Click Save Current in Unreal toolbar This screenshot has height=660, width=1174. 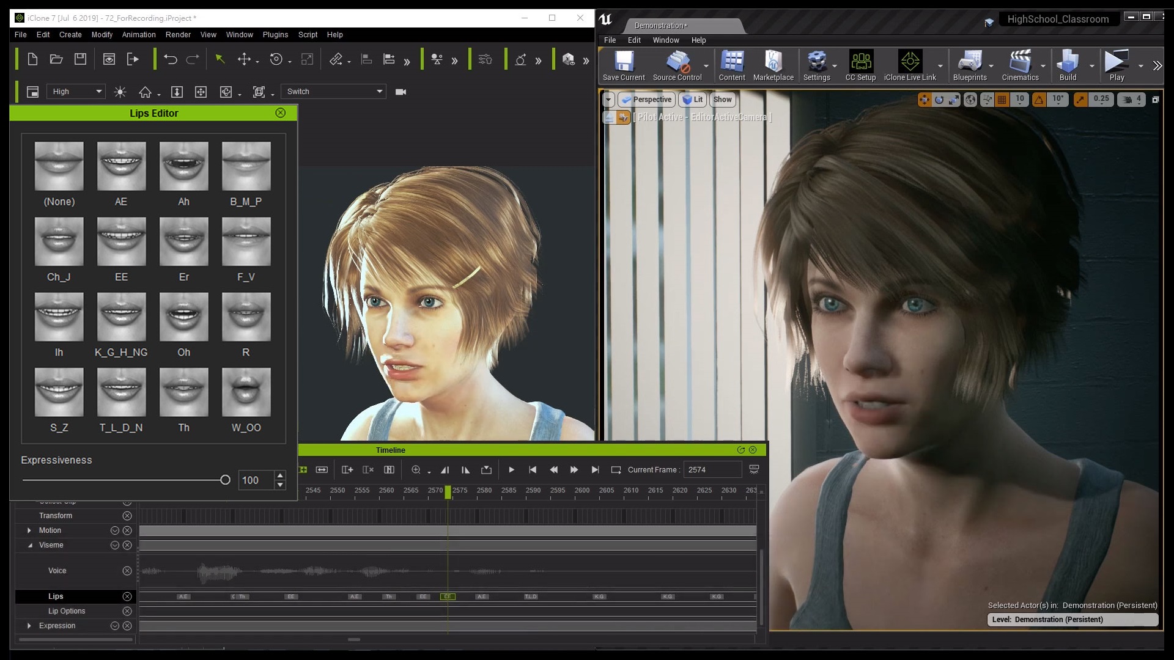(624, 65)
